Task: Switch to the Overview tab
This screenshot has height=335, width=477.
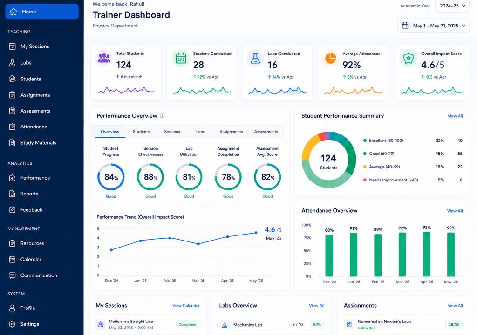Action: [110, 132]
